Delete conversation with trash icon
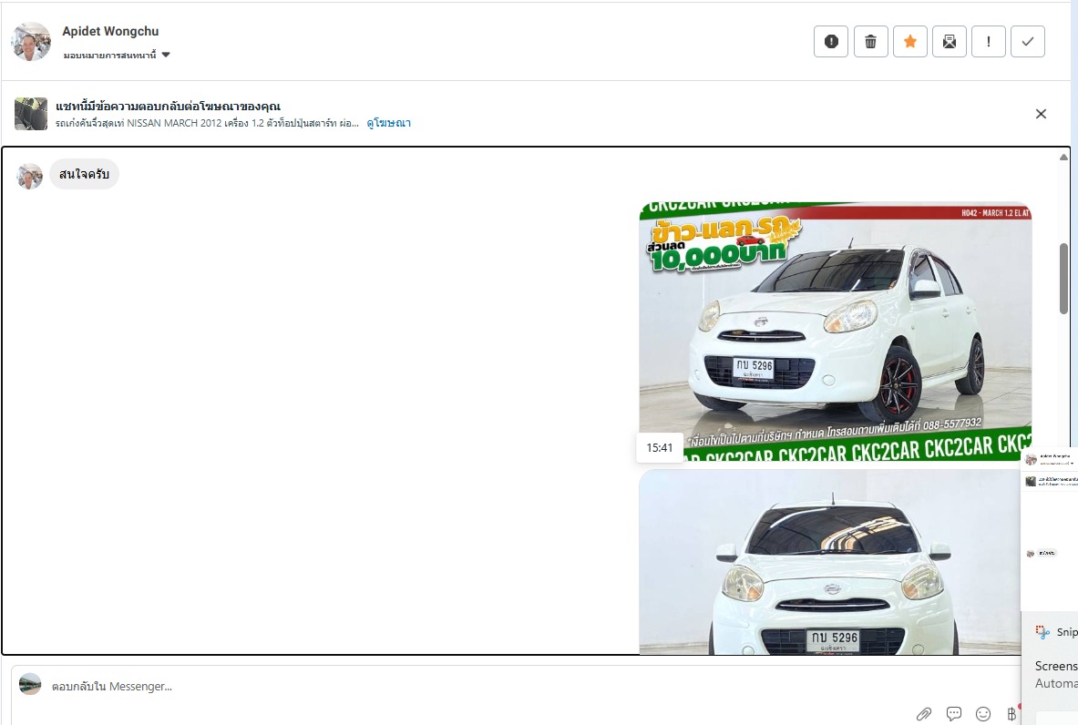 tap(870, 42)
